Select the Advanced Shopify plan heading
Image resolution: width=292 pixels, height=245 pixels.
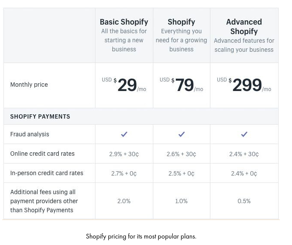pos(244,26)
